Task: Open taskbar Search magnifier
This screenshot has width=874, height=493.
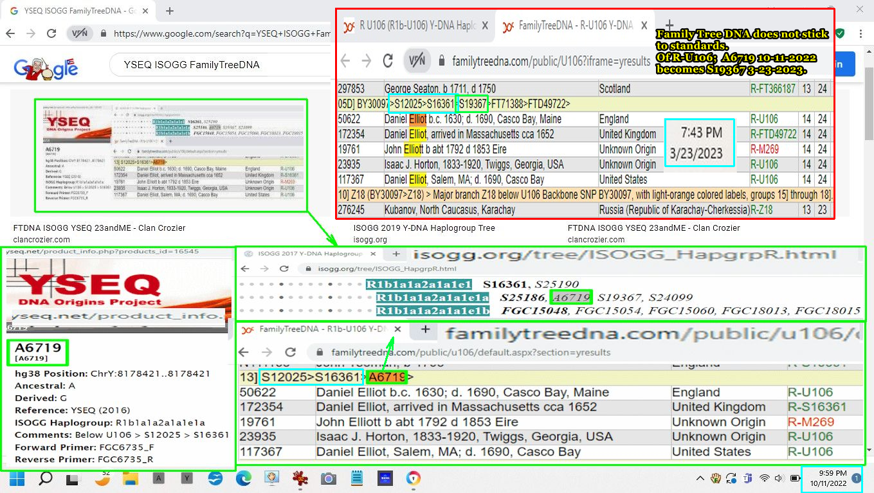Action: [45, 478]
